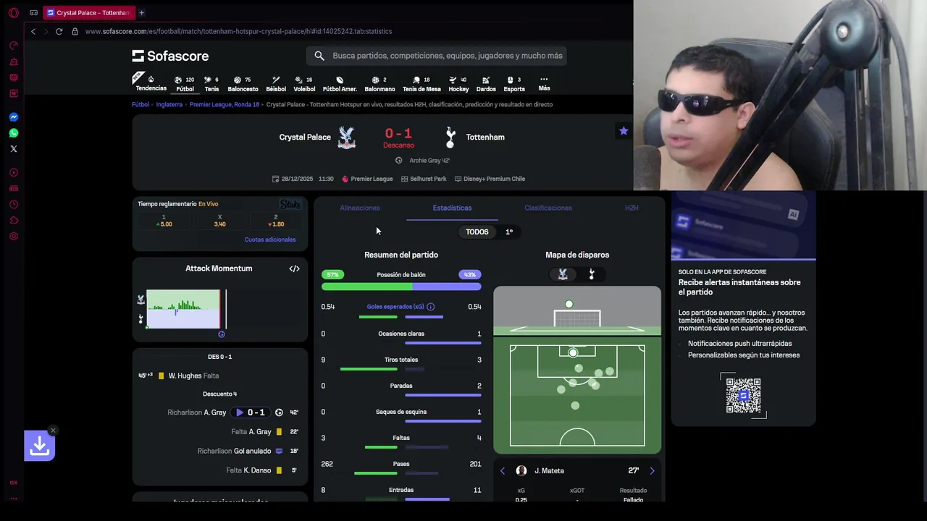
Task: Open the sidebar history clock icon
Action: (13, 205)
